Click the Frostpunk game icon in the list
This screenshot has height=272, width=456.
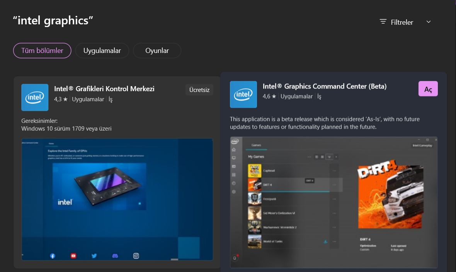(254, 199)
